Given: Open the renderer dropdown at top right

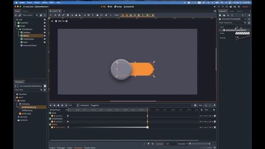Looking at the screenshot, I should point(246,7).
